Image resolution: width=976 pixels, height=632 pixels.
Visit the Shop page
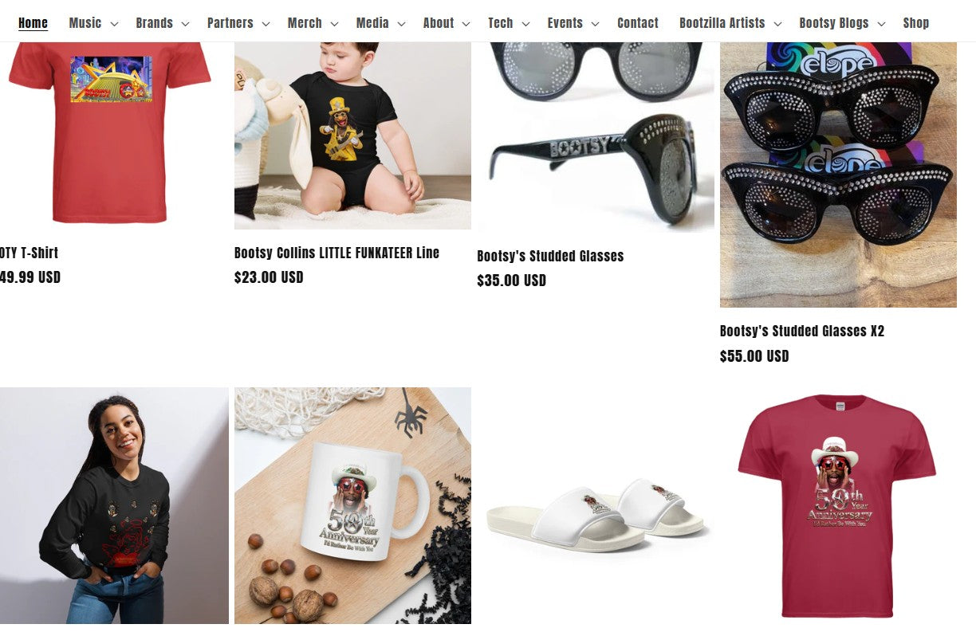coord(915,23)
